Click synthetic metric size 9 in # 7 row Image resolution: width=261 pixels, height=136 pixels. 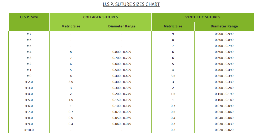[173, 34]
